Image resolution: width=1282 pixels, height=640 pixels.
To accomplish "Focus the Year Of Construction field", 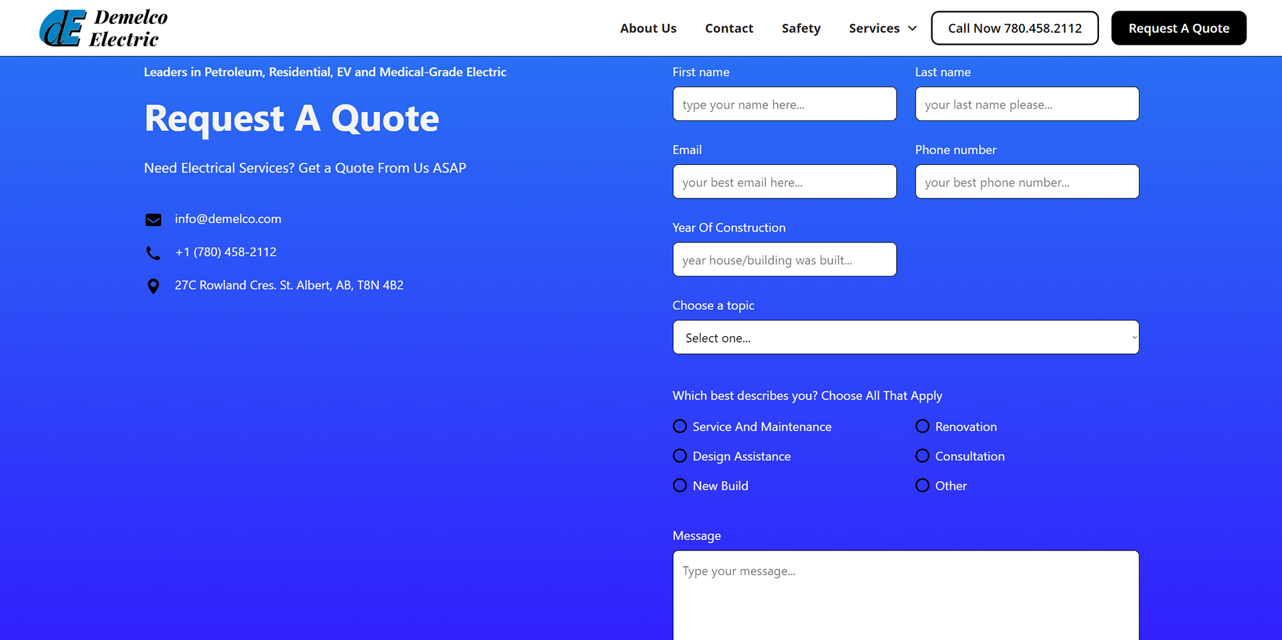I will [x=785, y=259].
